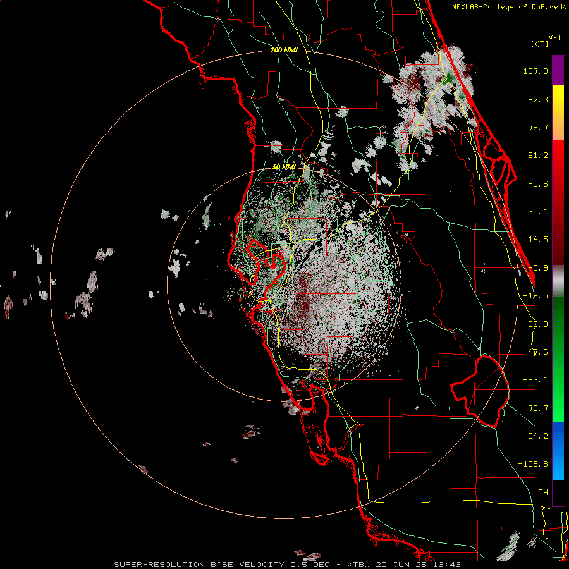Pick the purple segment of the velocity bar
Screen dimensions: 569x569
pos(558,70)
